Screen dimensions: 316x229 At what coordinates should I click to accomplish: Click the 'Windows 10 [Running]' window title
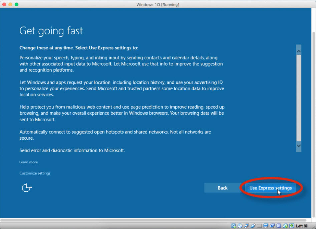click(x=157, y=4)
